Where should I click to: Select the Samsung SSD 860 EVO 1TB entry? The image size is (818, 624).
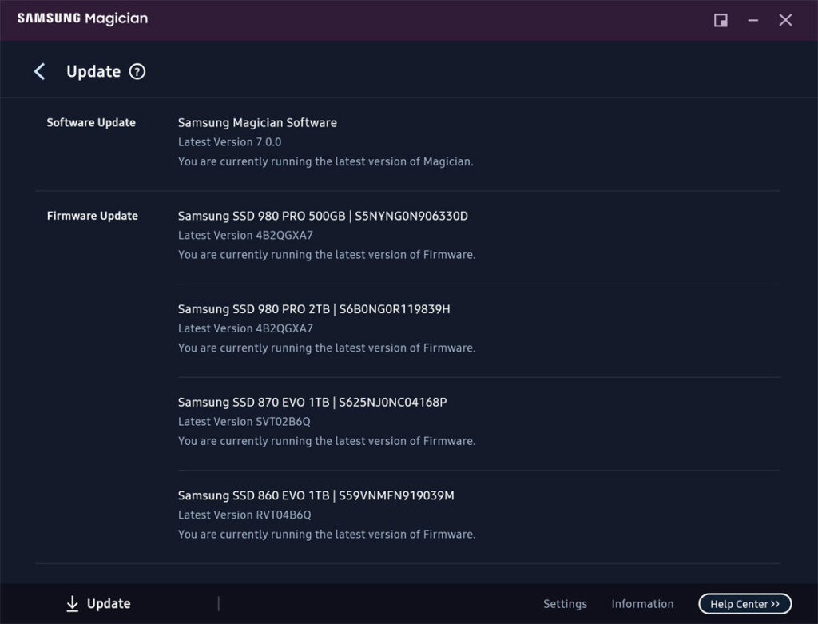316,495
